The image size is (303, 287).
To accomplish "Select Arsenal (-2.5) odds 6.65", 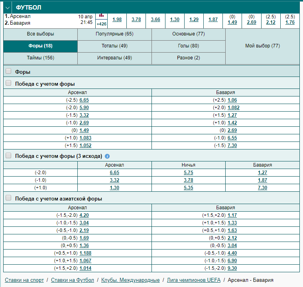I will [84, 100].
